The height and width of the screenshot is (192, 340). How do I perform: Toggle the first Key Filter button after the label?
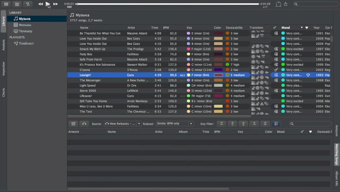coord(222,124)
